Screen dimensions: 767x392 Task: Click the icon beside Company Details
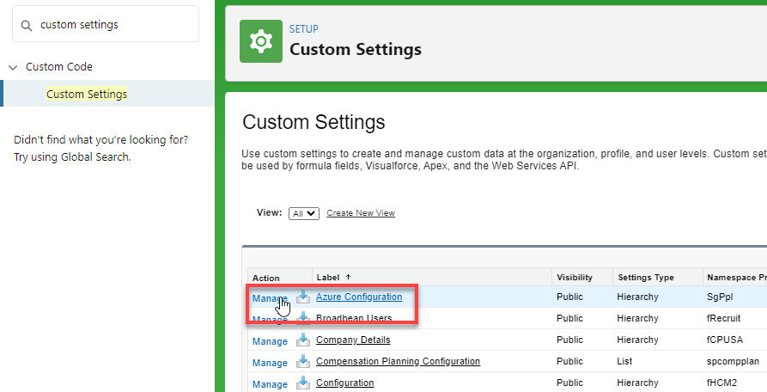(x=303, y=340)
